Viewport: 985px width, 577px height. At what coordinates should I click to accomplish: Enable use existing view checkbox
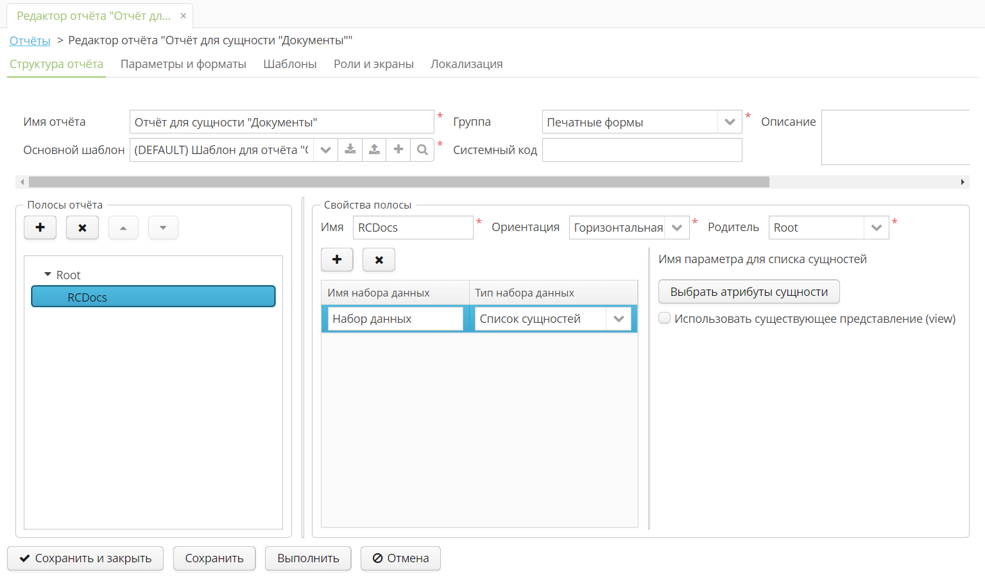click(x=665, y=318)
